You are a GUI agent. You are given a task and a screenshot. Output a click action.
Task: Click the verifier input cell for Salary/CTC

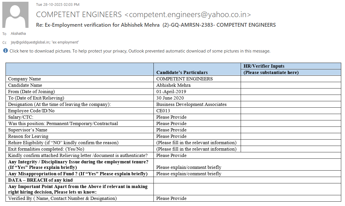click(x=291, y=117)
